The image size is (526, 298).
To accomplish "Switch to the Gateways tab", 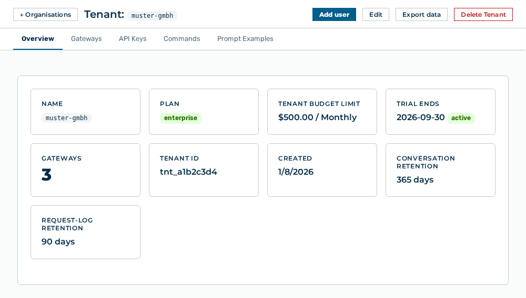I will [86, 39].
